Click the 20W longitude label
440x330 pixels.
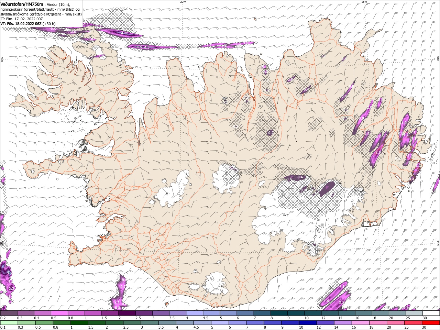tap(183, 2)
